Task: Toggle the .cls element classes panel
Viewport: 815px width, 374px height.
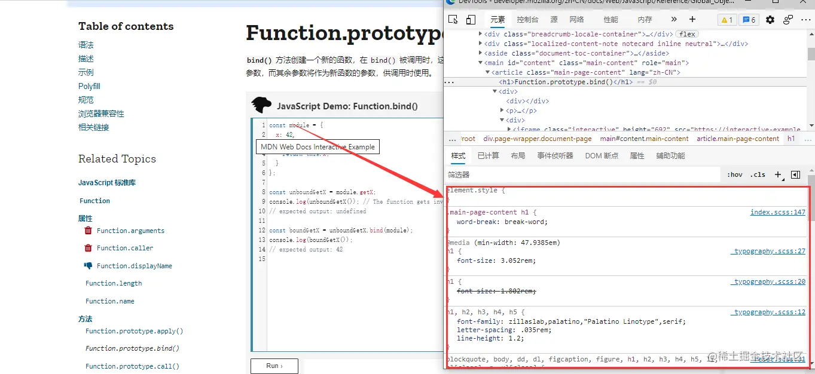Action: point(758,174)
